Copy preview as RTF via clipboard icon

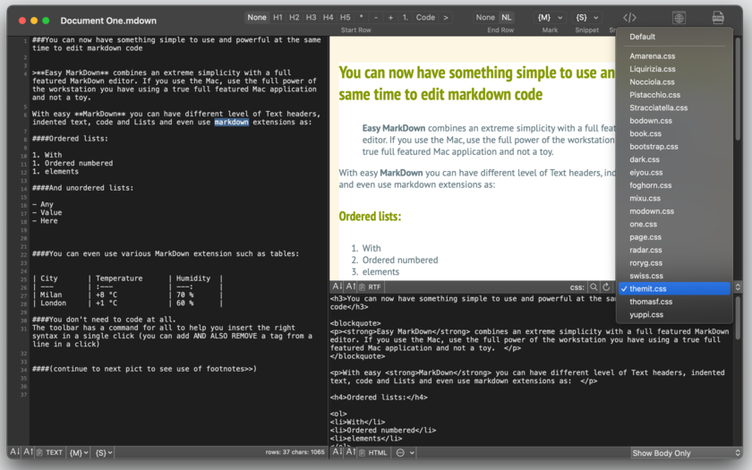370,286
